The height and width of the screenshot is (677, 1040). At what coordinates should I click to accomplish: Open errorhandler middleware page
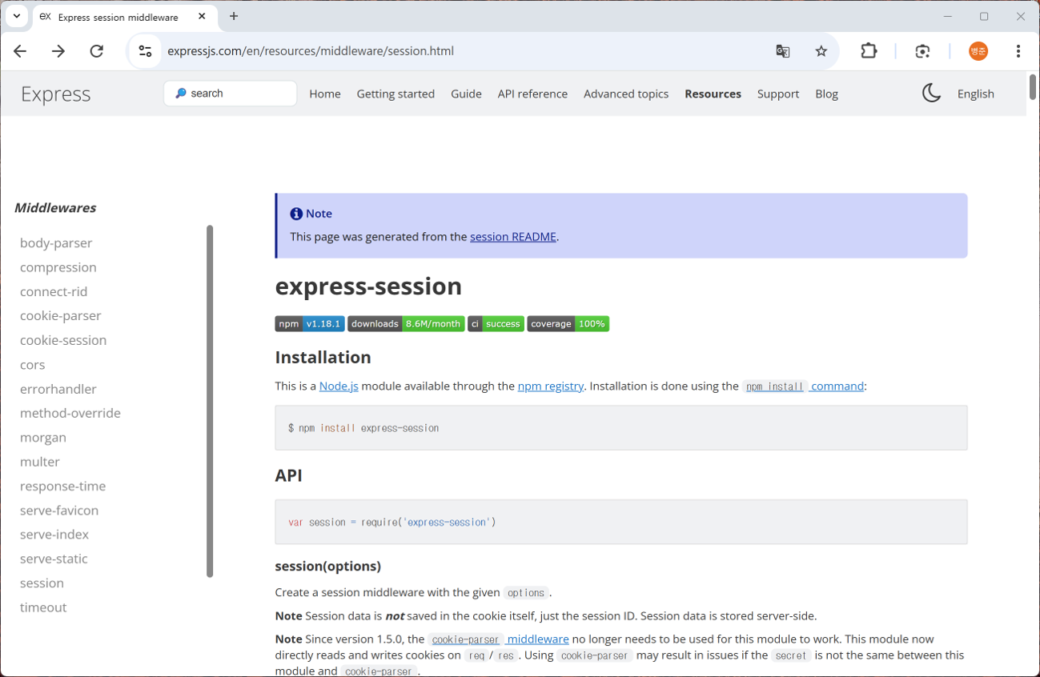coord(58,389)
